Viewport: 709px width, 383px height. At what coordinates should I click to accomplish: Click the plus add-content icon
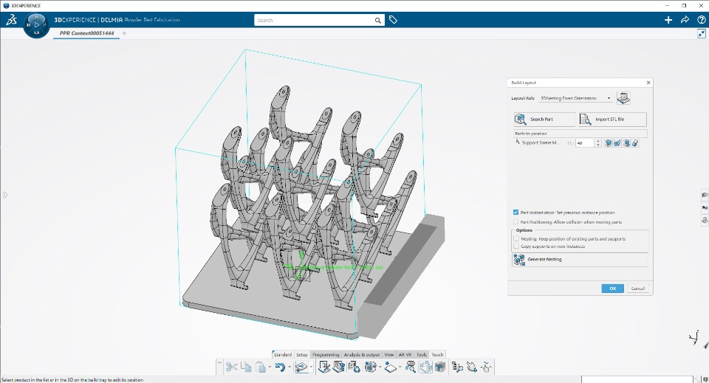pyautogui.click(x=668, y=20)
